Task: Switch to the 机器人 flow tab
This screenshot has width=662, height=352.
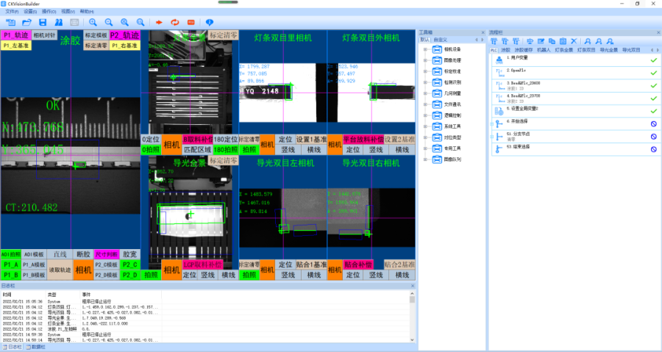Action: click(543, 49)
